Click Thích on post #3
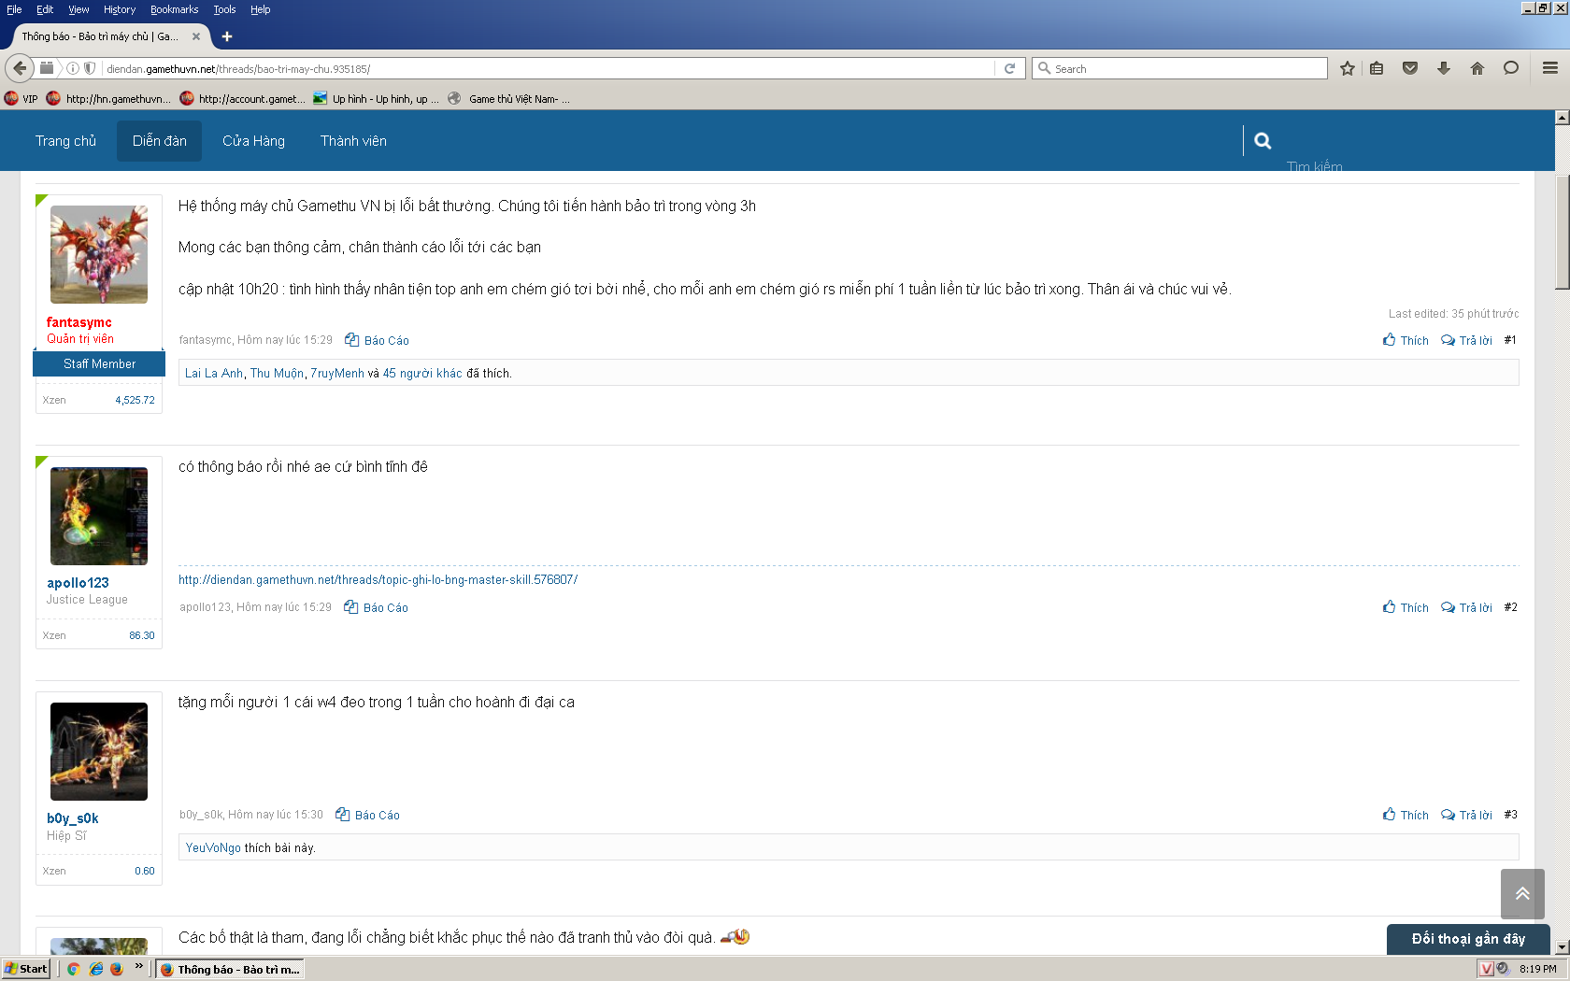Image resolution: width=1570 pixels, height=981 pixels. point(1406,815)
